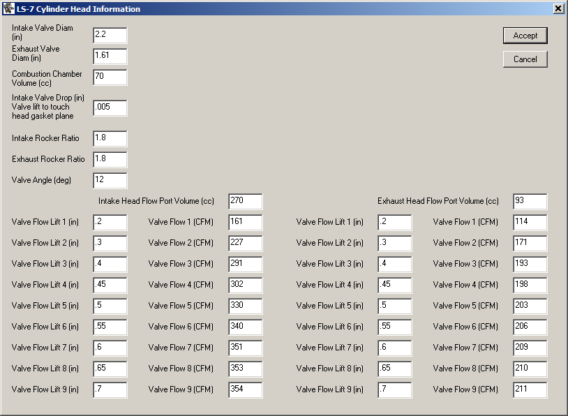Edit exhaust Valve Flow 9 field showing 211

pyautogui.click(x=530, y=390)
